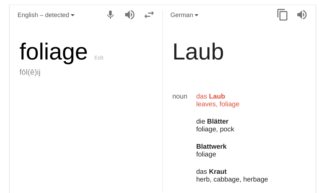Click the reverse translation foliage, pock

(x=215, y=129)
